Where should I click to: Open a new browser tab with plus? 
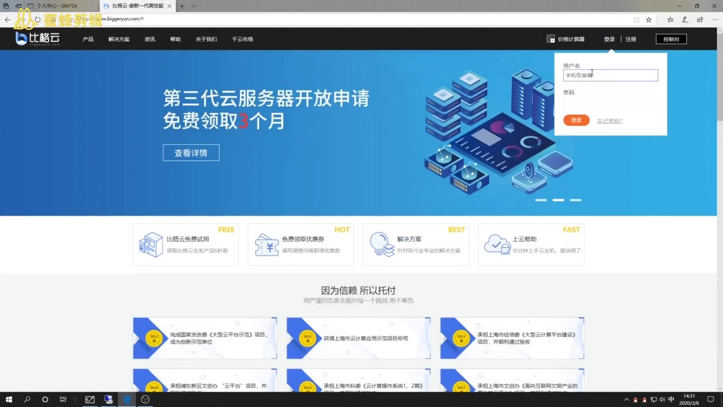coord(182,6)
